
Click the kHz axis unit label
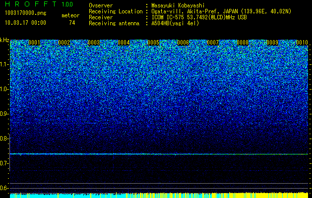point(4,40)
